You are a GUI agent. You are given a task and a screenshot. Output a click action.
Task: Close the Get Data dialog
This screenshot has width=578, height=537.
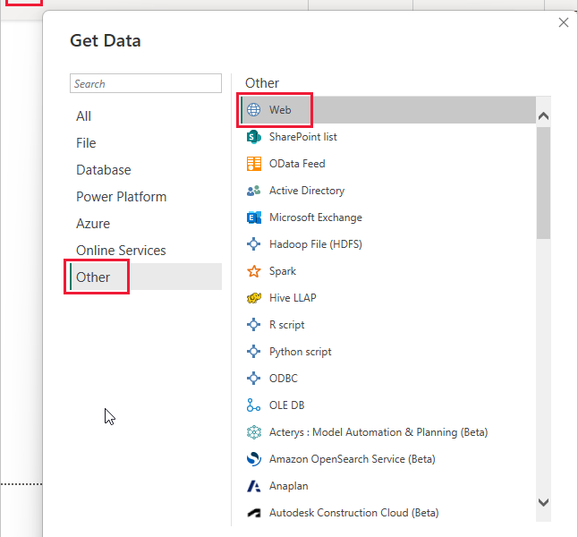(x=564, y=22)
